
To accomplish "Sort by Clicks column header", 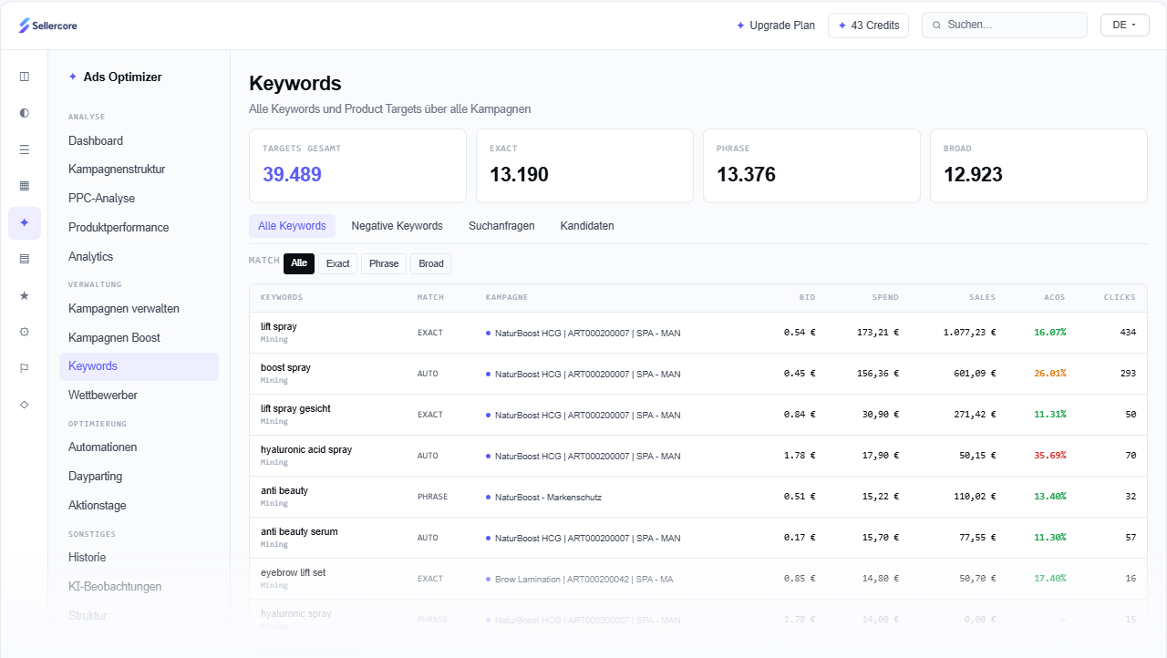I will (1120, 298).
